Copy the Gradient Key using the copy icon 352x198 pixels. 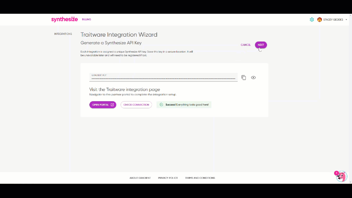click(244, 77)
